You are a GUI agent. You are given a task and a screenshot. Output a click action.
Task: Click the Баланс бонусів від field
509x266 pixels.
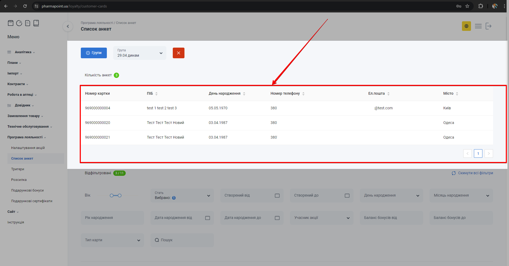pos(391,218)
